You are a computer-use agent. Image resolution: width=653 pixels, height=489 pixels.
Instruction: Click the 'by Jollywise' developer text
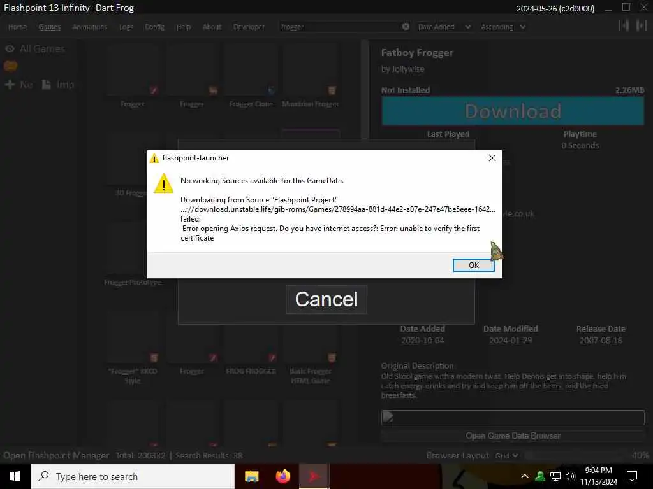(x=403, y=69)
